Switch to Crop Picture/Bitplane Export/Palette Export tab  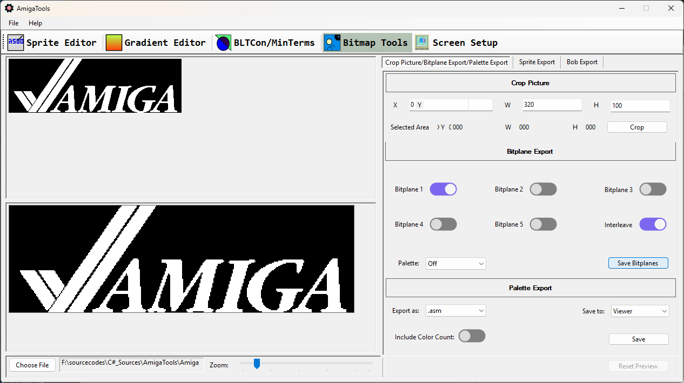point(447,62)
